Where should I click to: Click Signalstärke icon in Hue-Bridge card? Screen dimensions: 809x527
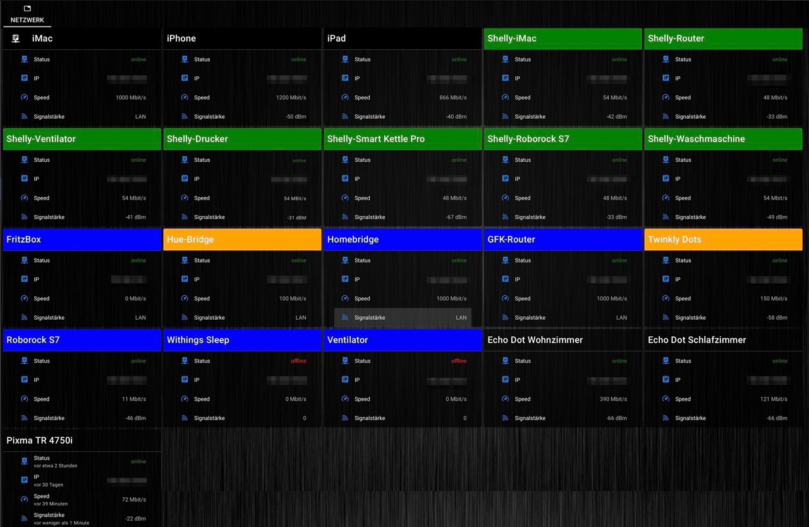tap(185, 317)
